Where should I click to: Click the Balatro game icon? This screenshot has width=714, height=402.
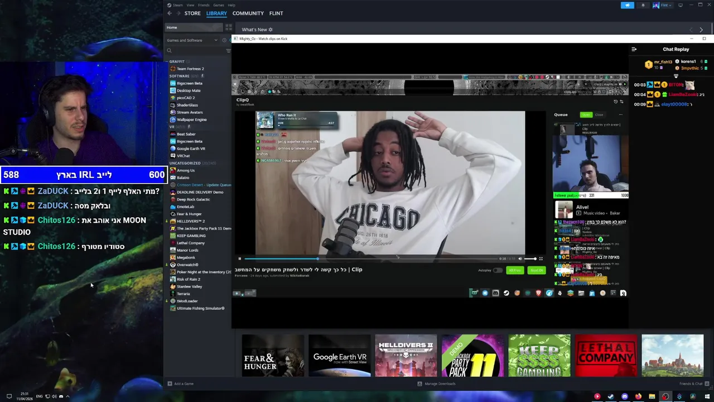coord(173,178)
